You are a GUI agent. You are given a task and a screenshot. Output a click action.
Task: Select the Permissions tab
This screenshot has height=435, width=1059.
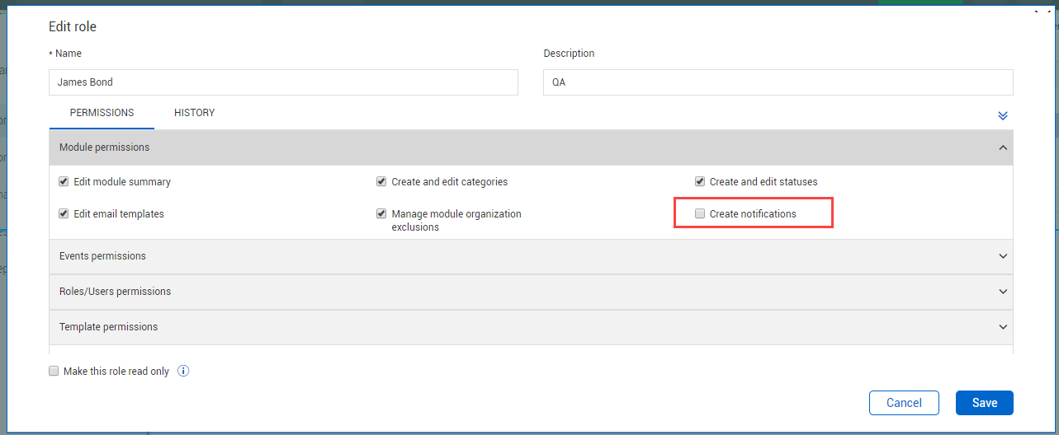point(102,113)
